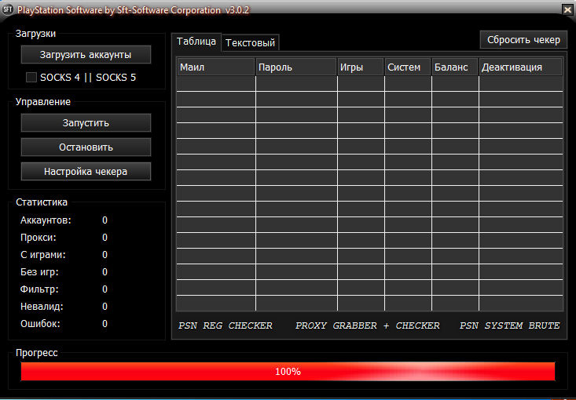This screenshot has width=576, height=400.
Task: Stop the checker with Остановить
Action: coord(86,147)
